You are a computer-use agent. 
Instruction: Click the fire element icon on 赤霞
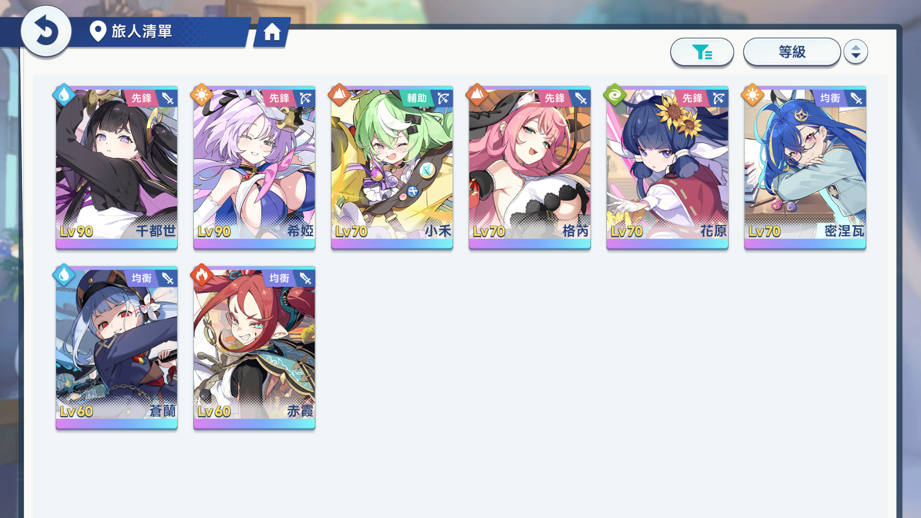point(201,275)
